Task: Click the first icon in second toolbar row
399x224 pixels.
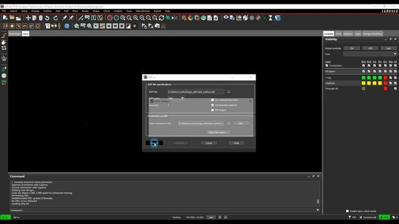Action: [x=6, y=26]
